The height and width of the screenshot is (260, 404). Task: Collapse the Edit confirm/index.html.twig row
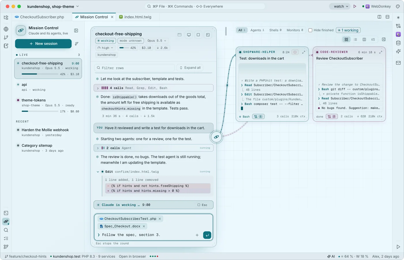coord(154,172)
